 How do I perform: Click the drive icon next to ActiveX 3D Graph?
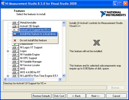click(14, 26)
